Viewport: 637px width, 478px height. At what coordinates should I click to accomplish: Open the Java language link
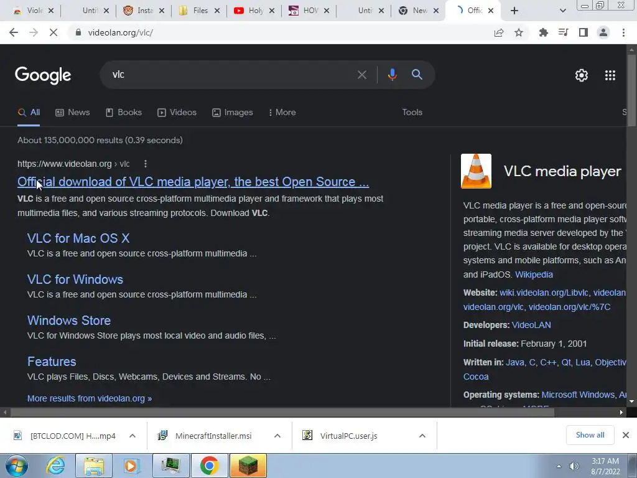[x=514, y=362]
